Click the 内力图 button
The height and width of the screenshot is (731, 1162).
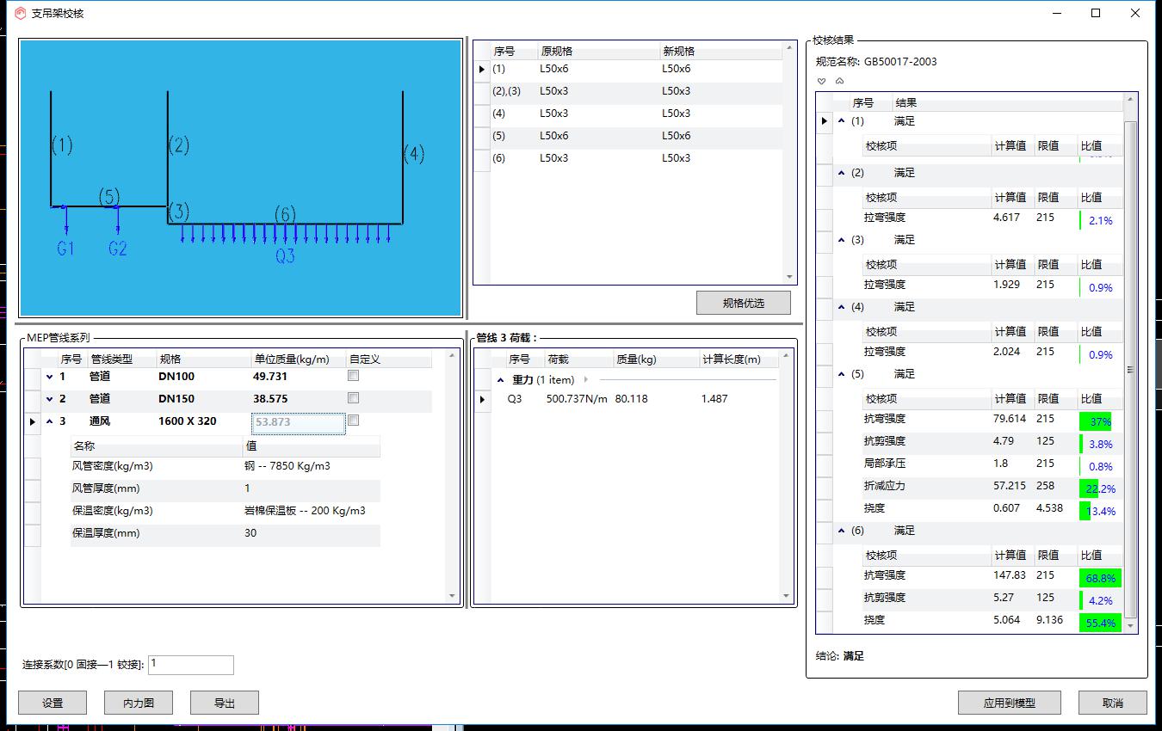139,703
